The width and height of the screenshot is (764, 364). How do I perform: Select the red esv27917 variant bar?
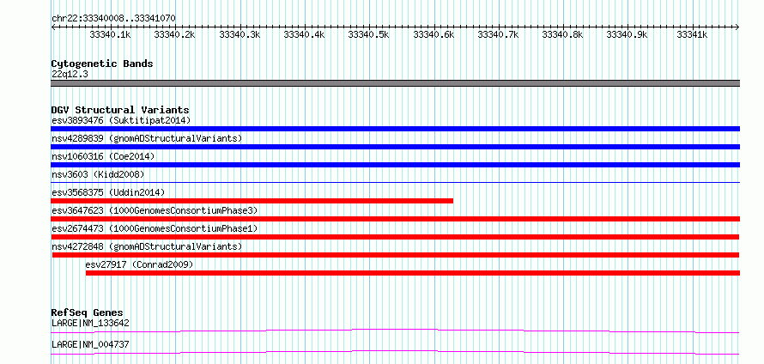(413, 273)
